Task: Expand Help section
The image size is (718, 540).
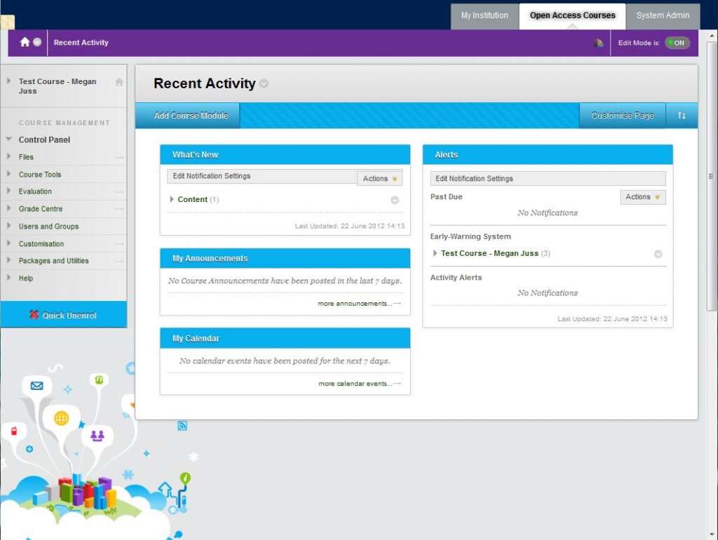Action: point(8,278)
